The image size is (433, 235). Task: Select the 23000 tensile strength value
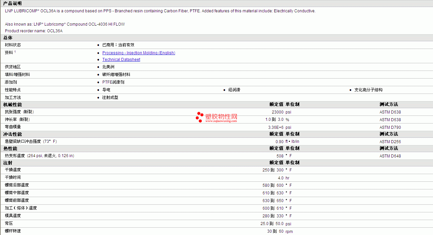pyautogui.click(x=278, y=112)
